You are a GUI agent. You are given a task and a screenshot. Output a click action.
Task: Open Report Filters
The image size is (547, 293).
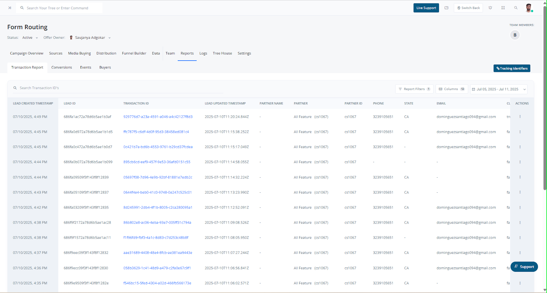[x=414, y=89]
